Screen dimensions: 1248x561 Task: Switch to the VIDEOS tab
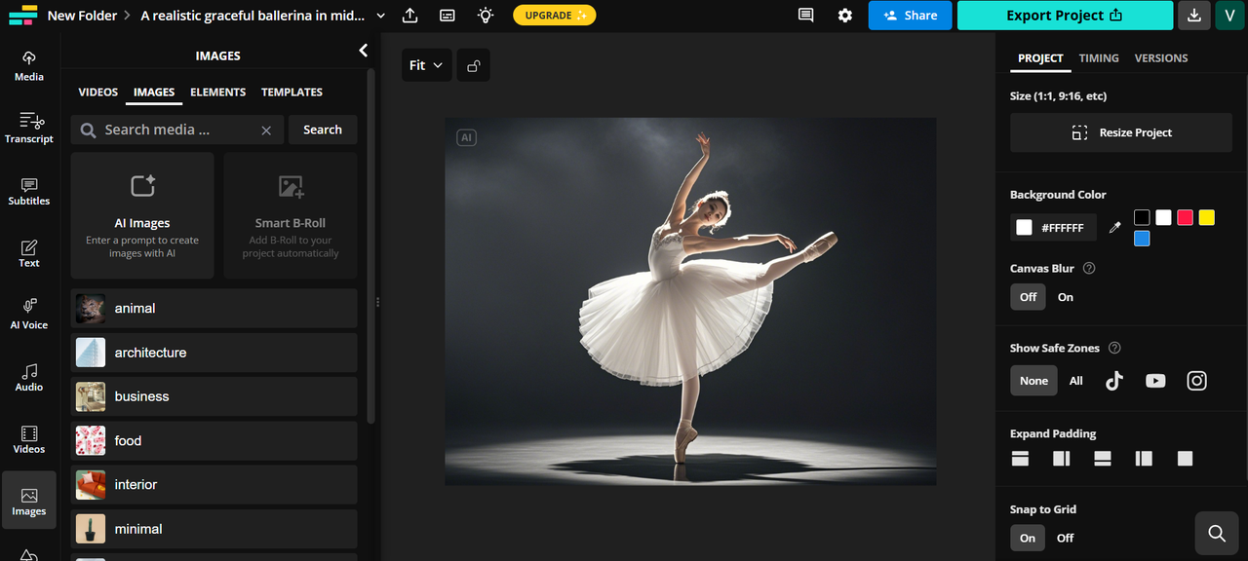pyautogui.click(x=98, y=92)
